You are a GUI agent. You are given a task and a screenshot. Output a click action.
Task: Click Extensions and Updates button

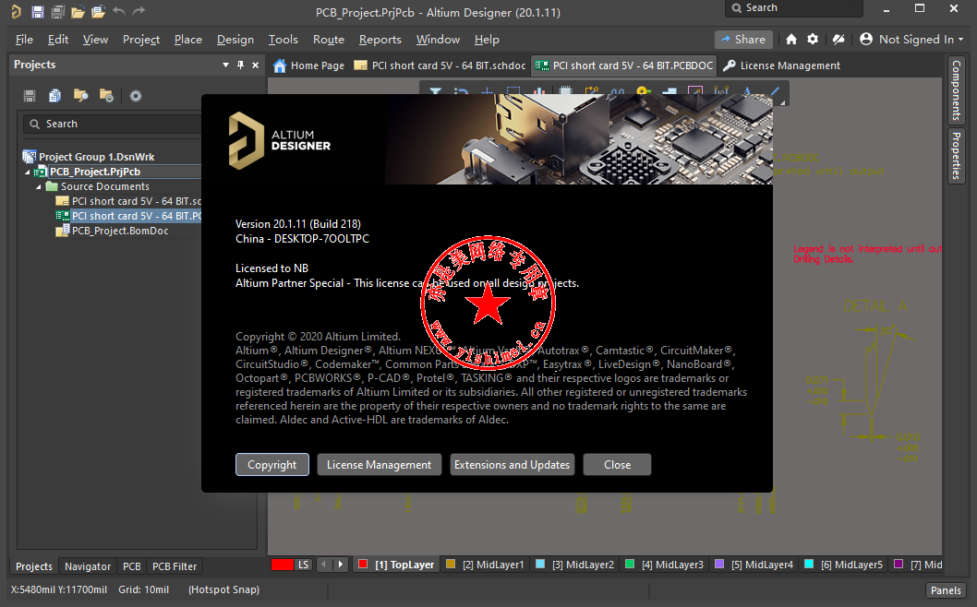point(513,464)
